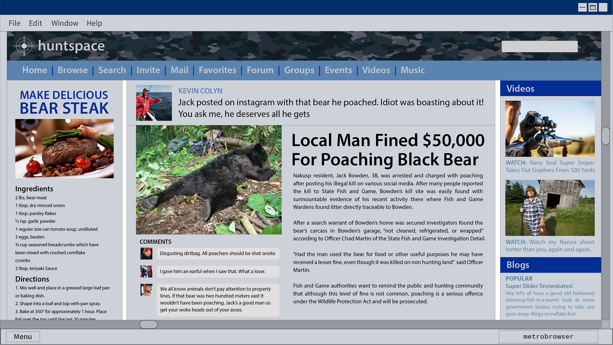Click the Videos sidebar header
Image resolution: width=613 pixels, height=345 pixels.
click(550, 88)
